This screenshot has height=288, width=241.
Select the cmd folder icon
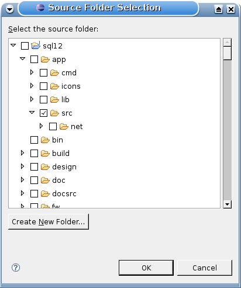tap(54, 73)
